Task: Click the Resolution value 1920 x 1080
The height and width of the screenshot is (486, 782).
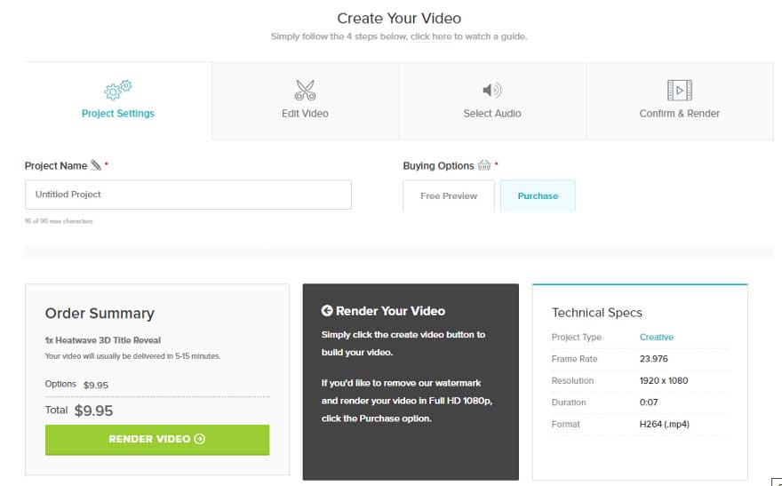Action: [664, 381]
